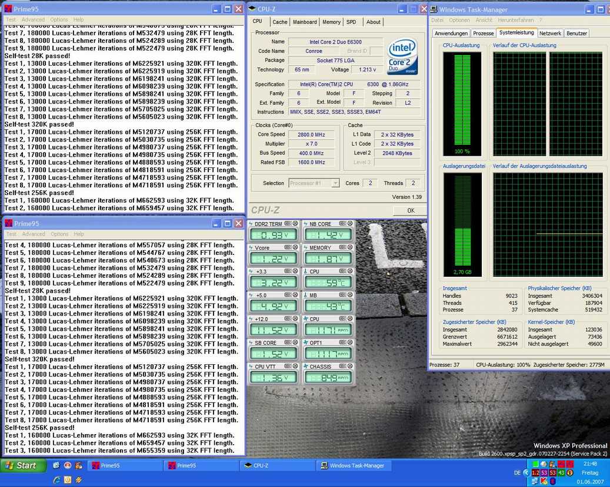Open the Memory tab in CPU-Z
610x487 pixels.
pos(331,22)
